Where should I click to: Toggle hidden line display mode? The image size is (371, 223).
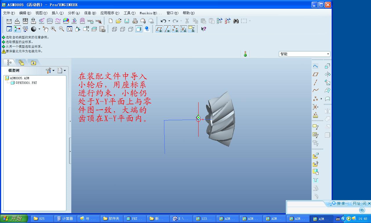point(123,29)
